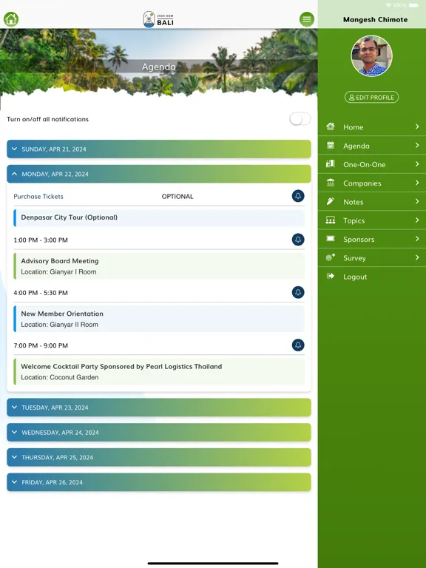The height and width of the screenshot is (568, 426).
Task: Click the Bali 2024 AGM logo
Action: click(159, 19)
